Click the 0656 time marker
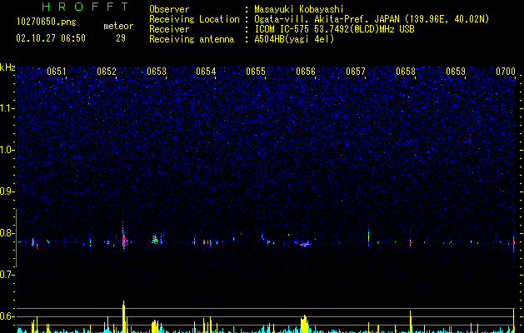Viewport: 524px width, 333px height. coord(306,72)
